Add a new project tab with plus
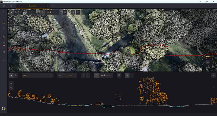 54,6
